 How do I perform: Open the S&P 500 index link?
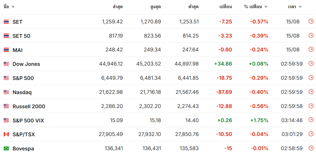pos(23,78)
